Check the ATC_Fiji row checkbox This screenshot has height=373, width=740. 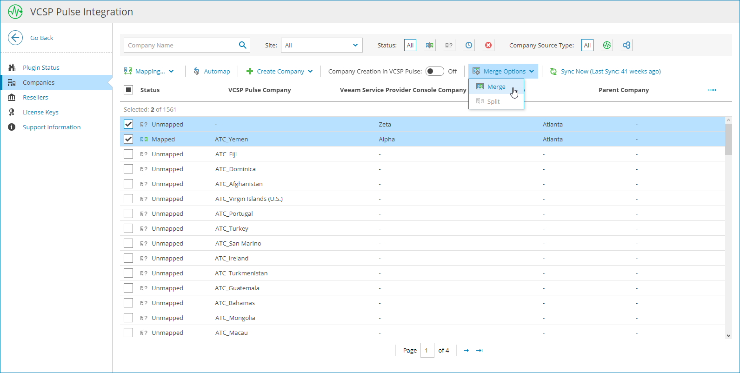[128, 154]
